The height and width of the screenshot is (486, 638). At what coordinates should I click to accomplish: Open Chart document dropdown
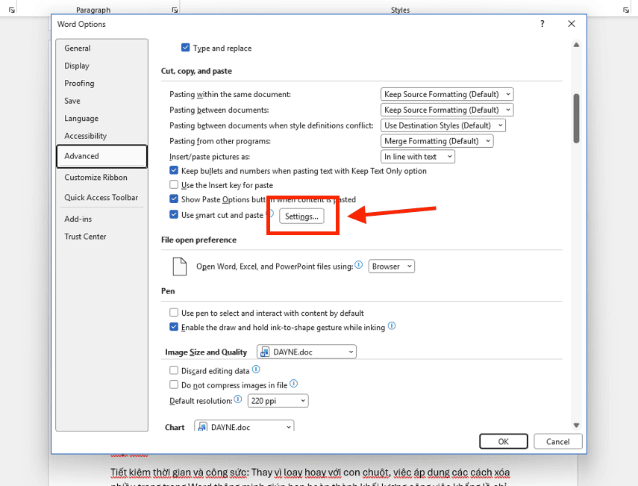click(x=244, y=426)
